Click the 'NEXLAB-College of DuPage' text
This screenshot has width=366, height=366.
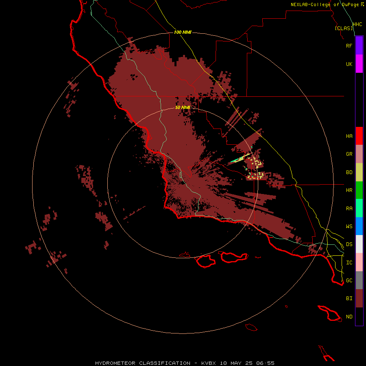point(325,4)
